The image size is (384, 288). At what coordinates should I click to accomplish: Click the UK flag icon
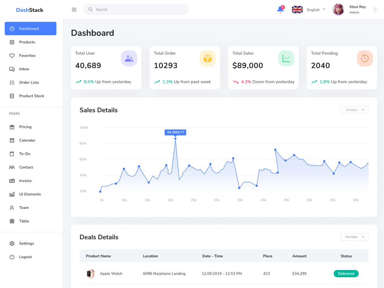click(297, 10)
